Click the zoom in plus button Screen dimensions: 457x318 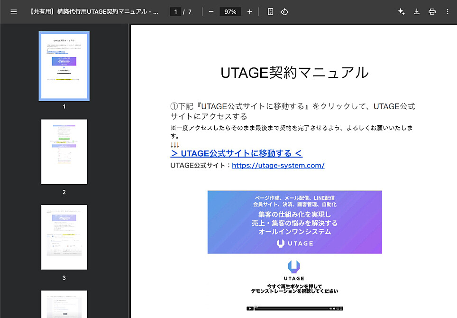(249, 12)
